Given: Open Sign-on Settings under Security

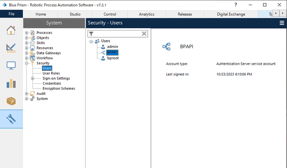Looking at the screenshot, I should pyautogui.click(x=56, y=78).
